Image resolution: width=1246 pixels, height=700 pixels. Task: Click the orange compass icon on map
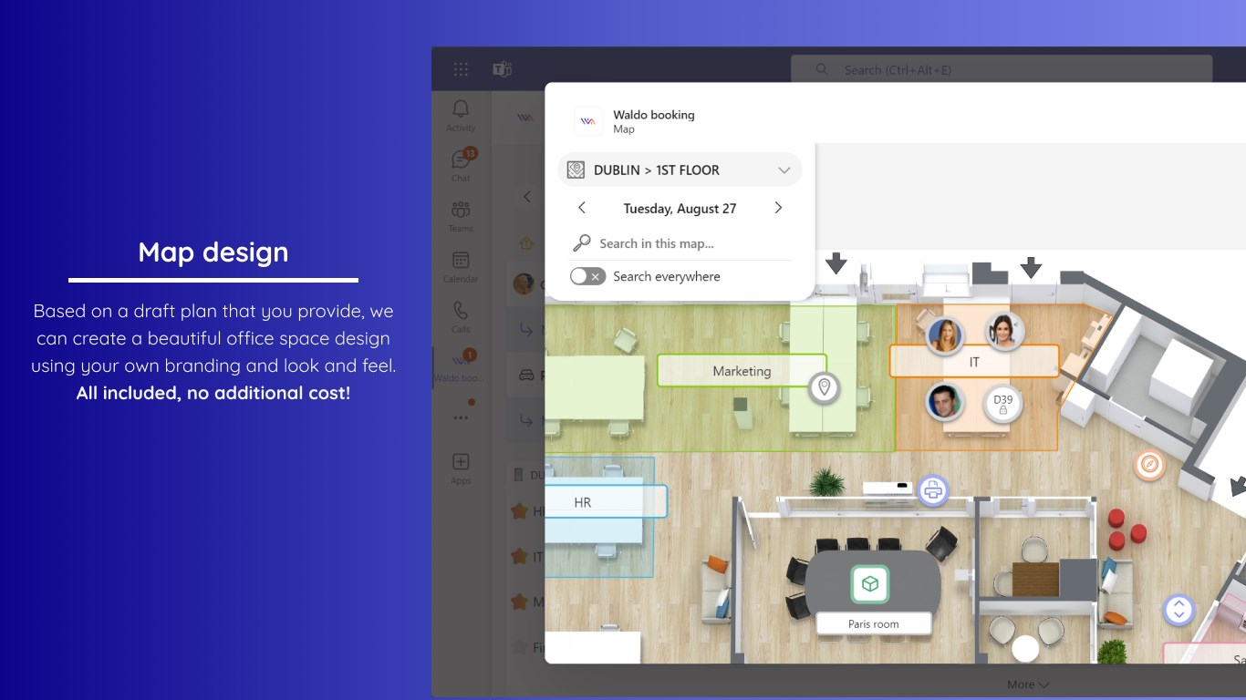point(1150,465)
